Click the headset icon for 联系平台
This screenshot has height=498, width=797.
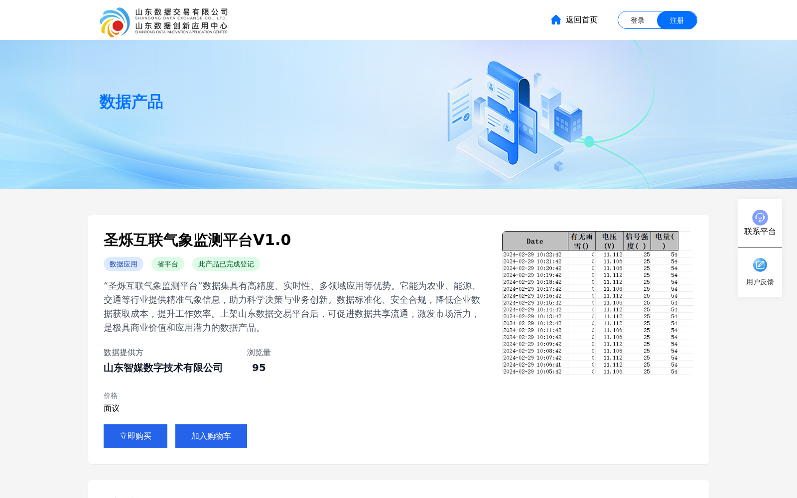click(760, 217)
